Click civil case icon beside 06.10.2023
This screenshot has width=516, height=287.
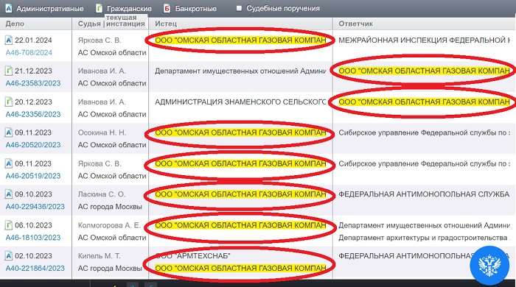click(x=9, y=225)
